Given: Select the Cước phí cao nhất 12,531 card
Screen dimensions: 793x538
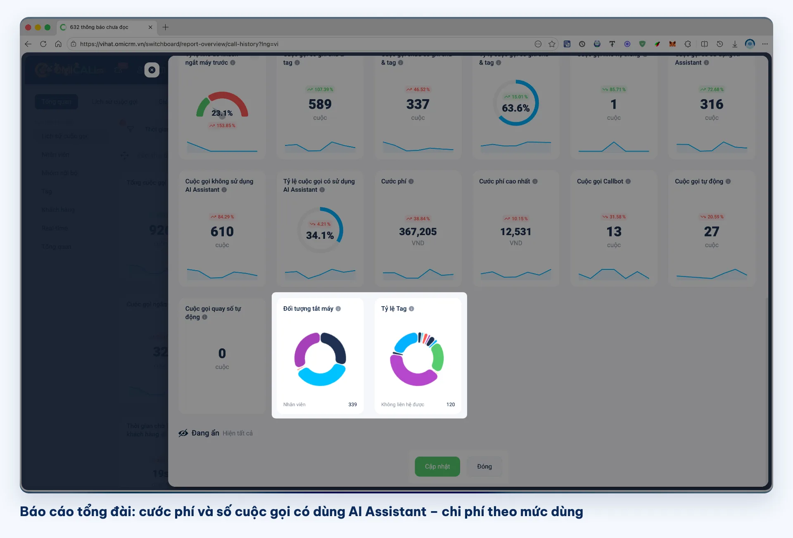Looking at the screenshot, I should (516, 229).
